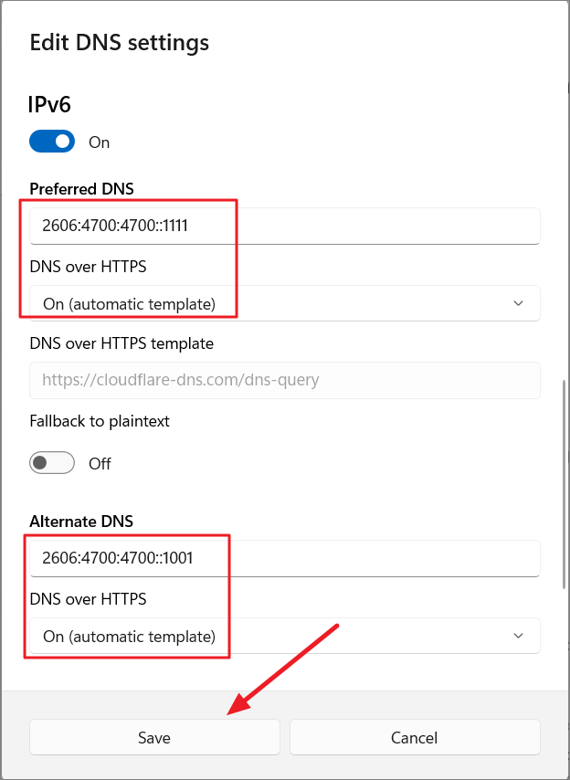
Task: Click the DNS over HTTPS template label
Action: (x=121, y=343)
